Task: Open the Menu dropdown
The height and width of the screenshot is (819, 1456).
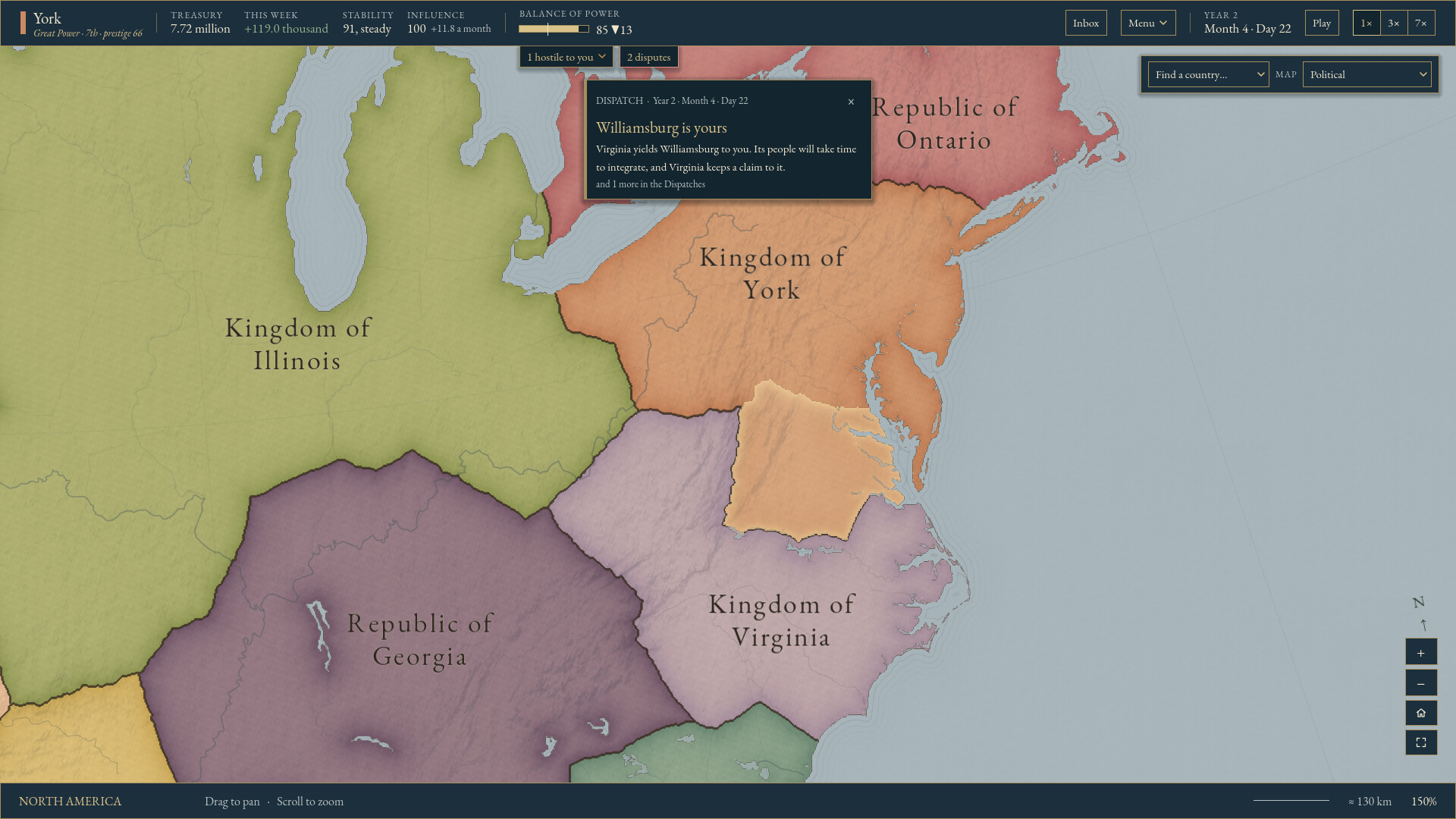Action: tap(1148, 23)
